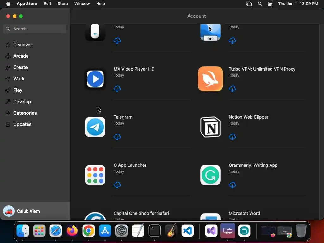Open the Trash in the Dock
324x243 pixels.
point(301,231)
